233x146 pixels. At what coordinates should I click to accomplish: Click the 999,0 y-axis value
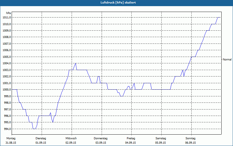pos(7,96)
